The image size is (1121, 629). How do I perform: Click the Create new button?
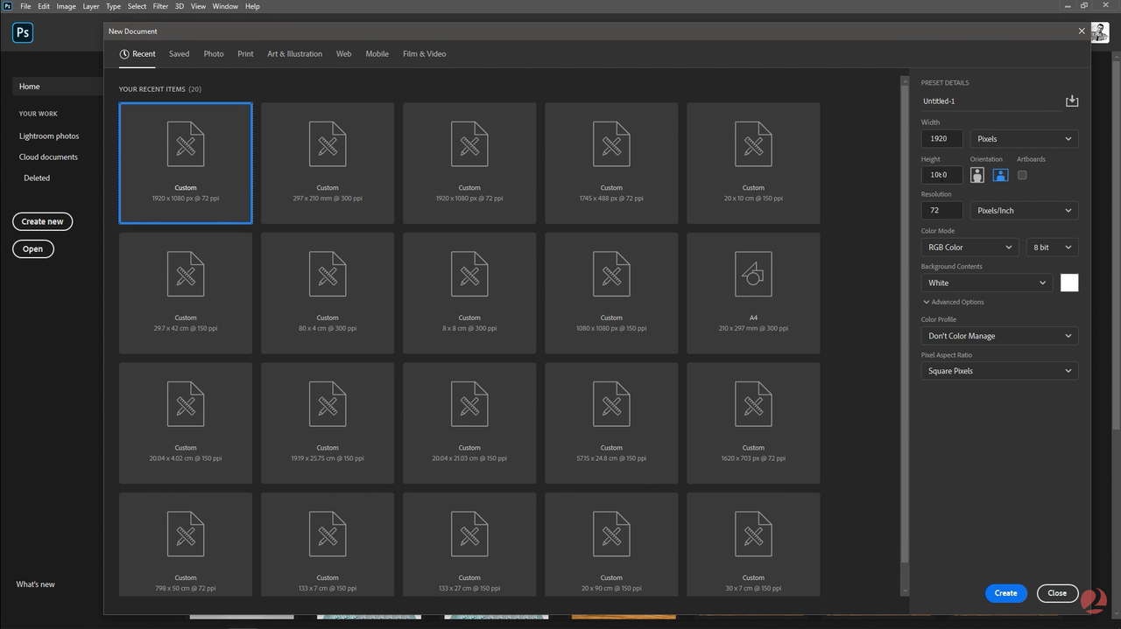coord(43,221)
